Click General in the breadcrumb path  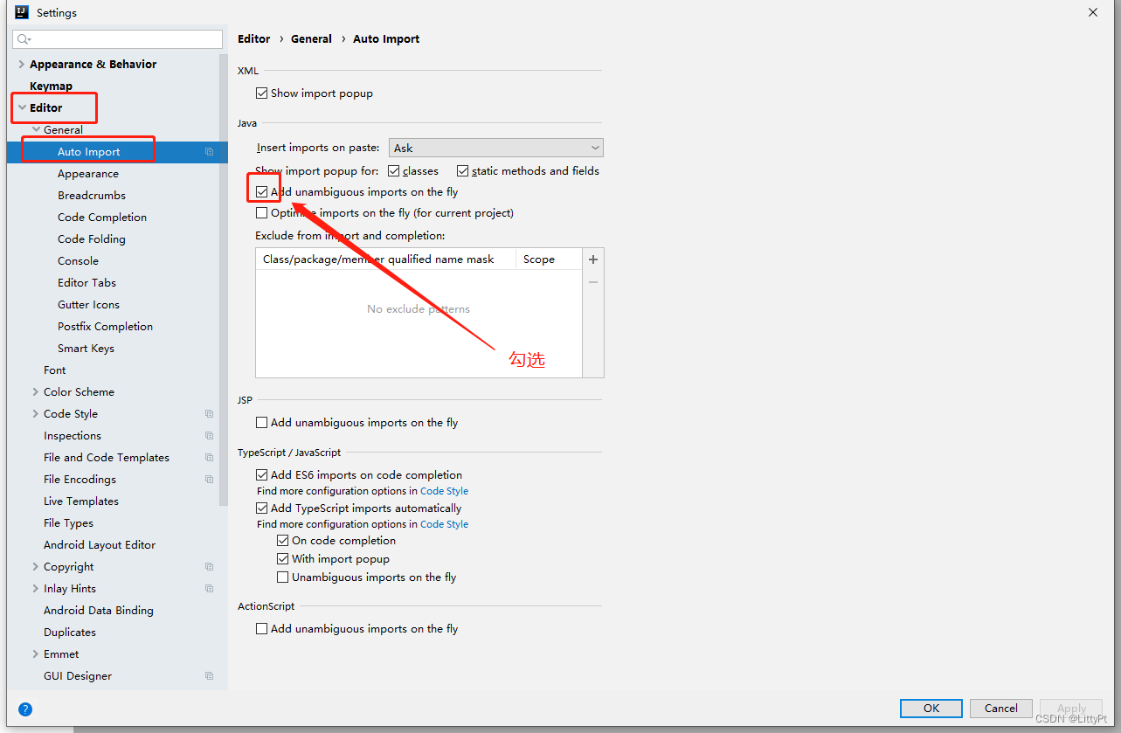[312, 39]
